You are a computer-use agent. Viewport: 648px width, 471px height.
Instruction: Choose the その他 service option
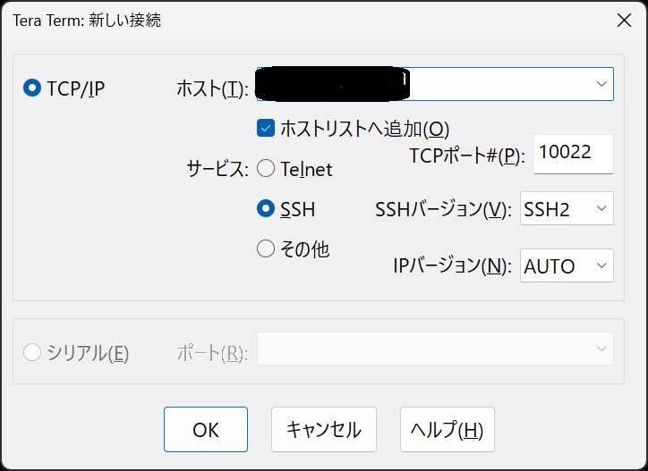tap(266, 249)
